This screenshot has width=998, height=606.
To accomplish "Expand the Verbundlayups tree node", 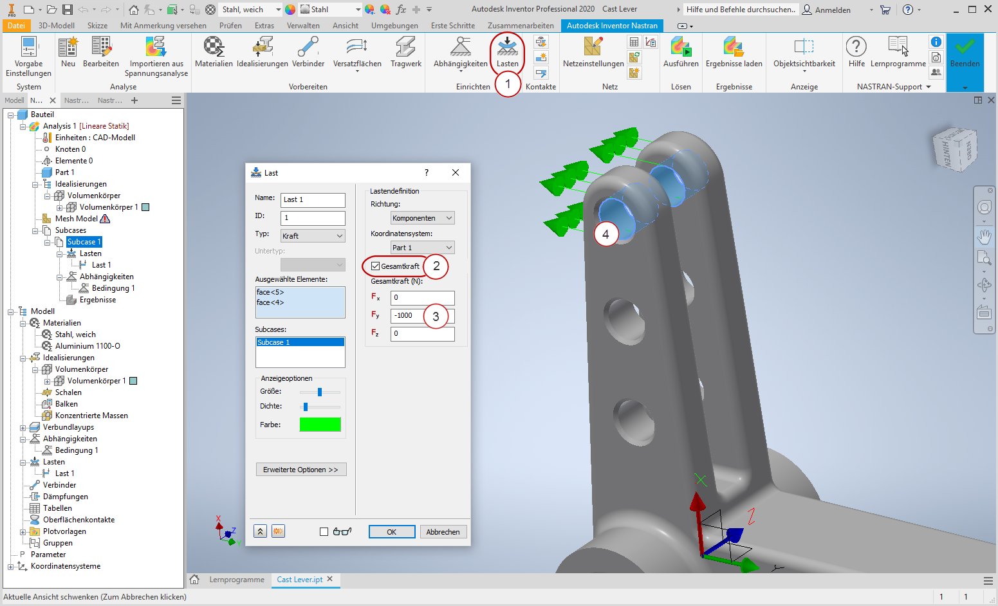I will 23,428.
